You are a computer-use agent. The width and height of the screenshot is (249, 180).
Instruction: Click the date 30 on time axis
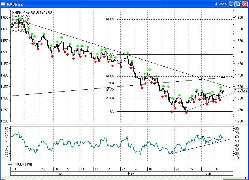(56, 169)
